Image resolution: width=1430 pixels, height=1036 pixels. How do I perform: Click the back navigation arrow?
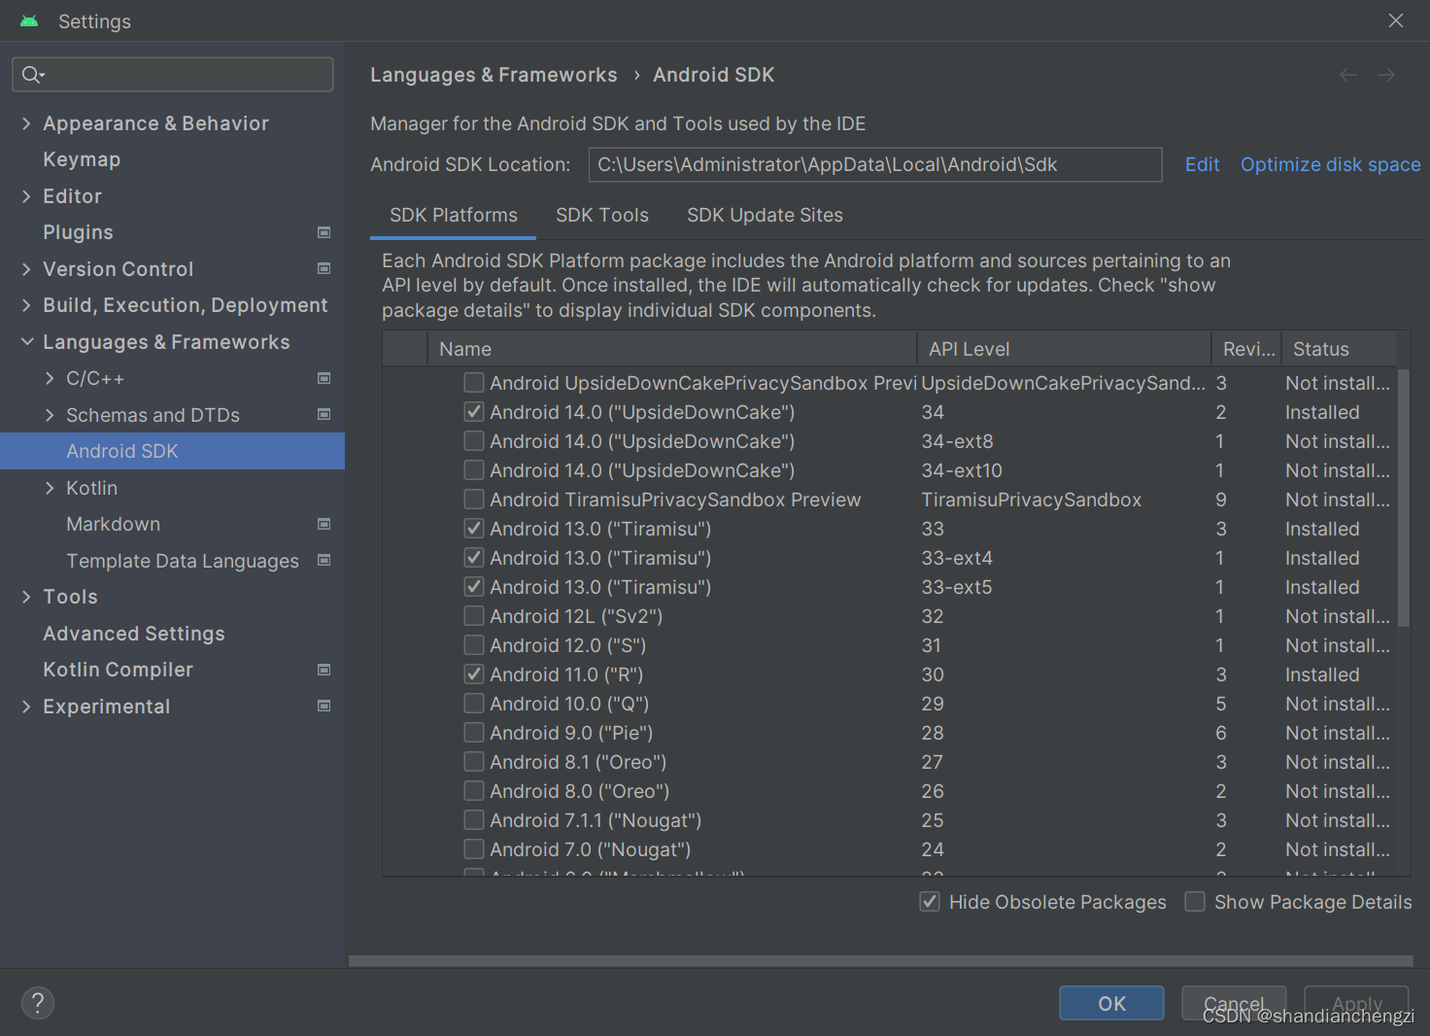coord(1348,75)
